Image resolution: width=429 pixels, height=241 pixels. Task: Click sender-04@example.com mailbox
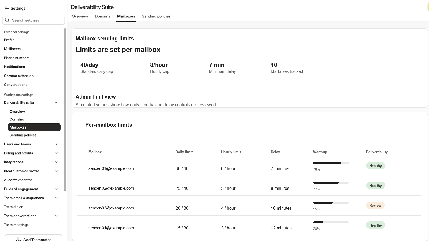(x=111, y=228)
